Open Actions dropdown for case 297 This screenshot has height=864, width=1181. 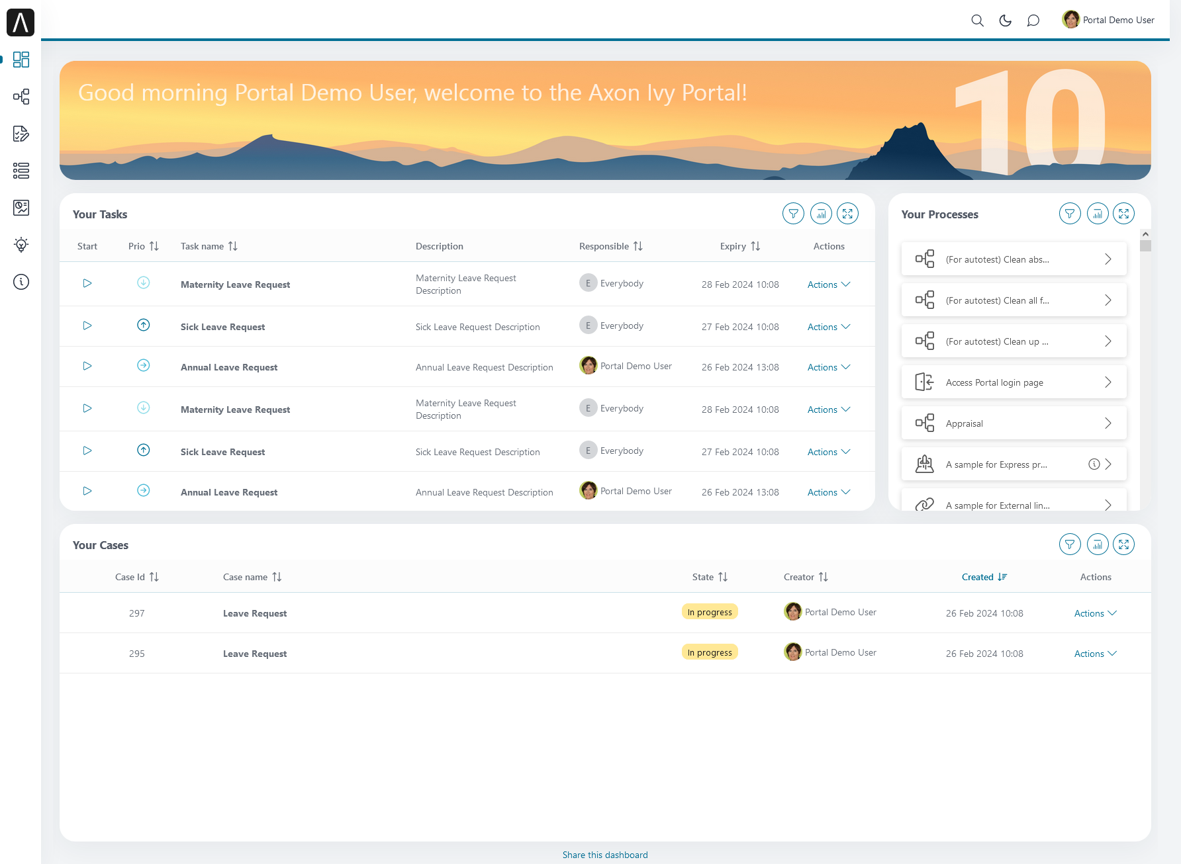pos(1096,613)
